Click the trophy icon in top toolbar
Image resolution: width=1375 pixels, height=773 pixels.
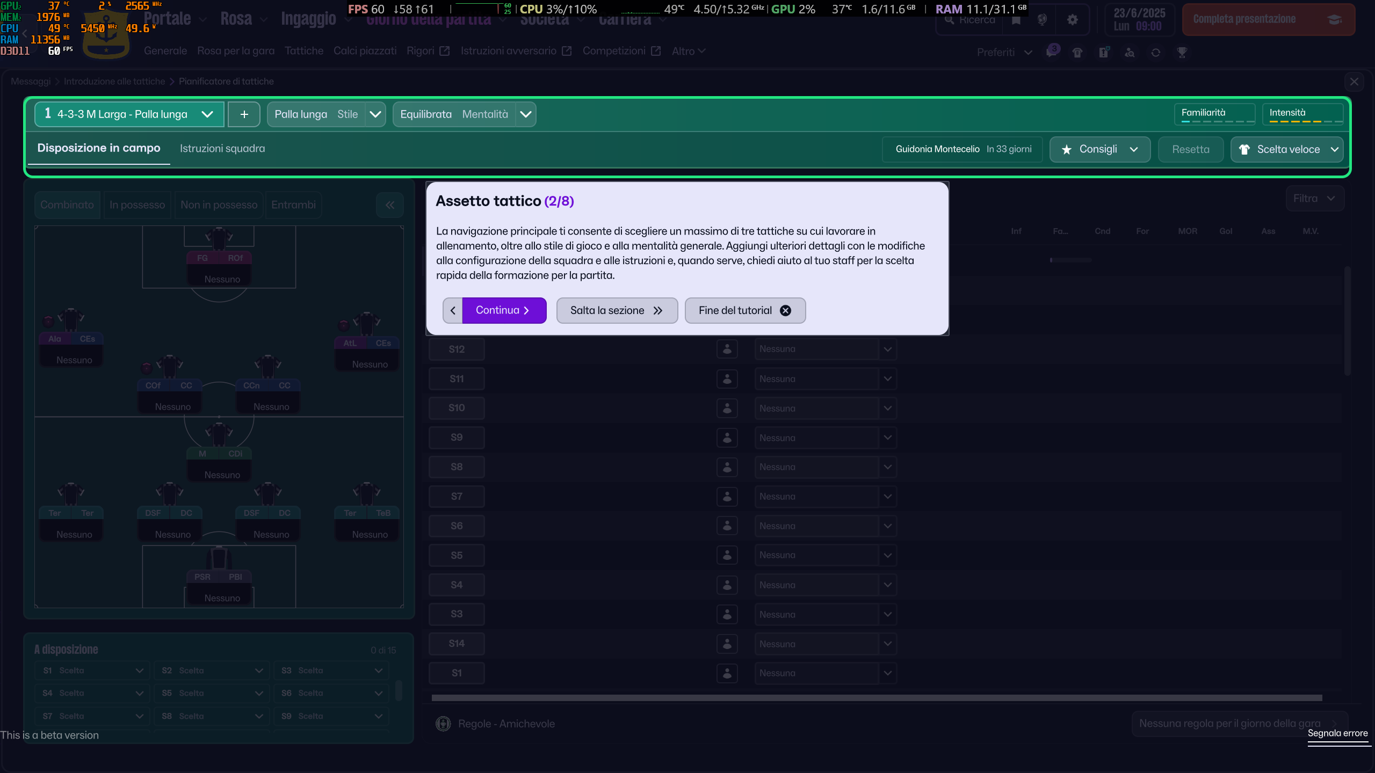1182,53
